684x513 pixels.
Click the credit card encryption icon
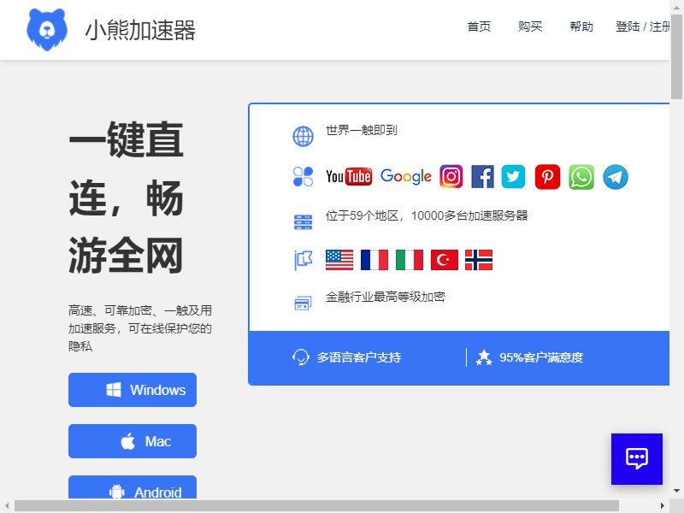(303, 303)
